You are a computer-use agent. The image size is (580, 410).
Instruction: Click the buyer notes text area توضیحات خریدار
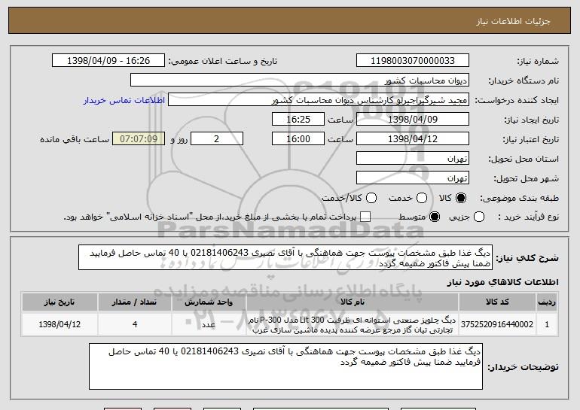point(285,366)
